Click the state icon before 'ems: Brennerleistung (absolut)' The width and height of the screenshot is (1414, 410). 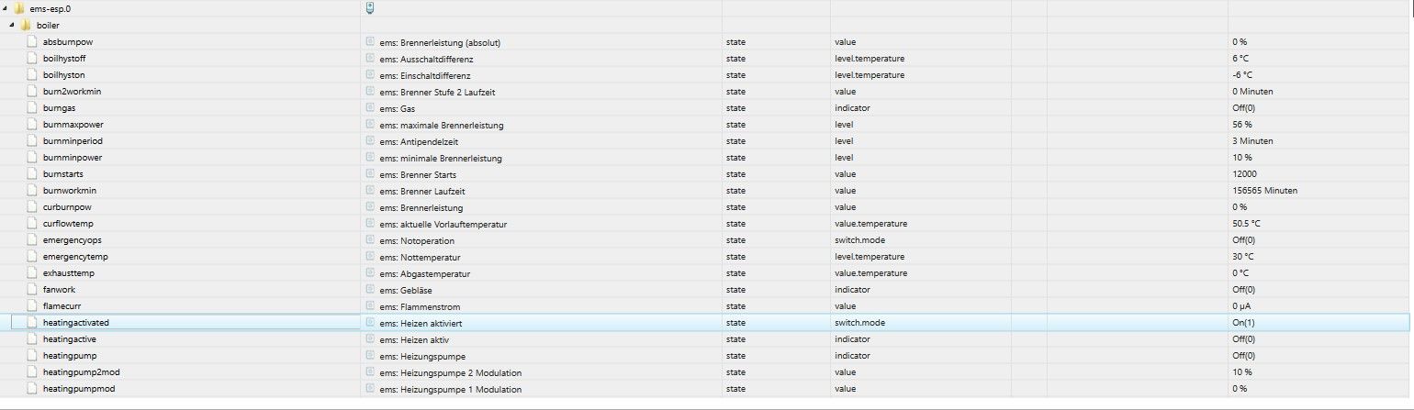click(x=370, y=41)
